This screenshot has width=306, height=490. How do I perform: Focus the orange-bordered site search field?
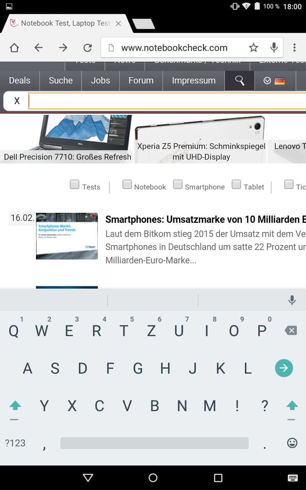point(167,101)
